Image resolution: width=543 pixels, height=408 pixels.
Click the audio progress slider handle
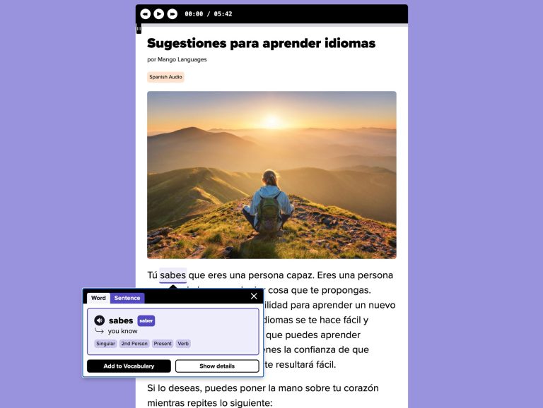click(139, 28)
